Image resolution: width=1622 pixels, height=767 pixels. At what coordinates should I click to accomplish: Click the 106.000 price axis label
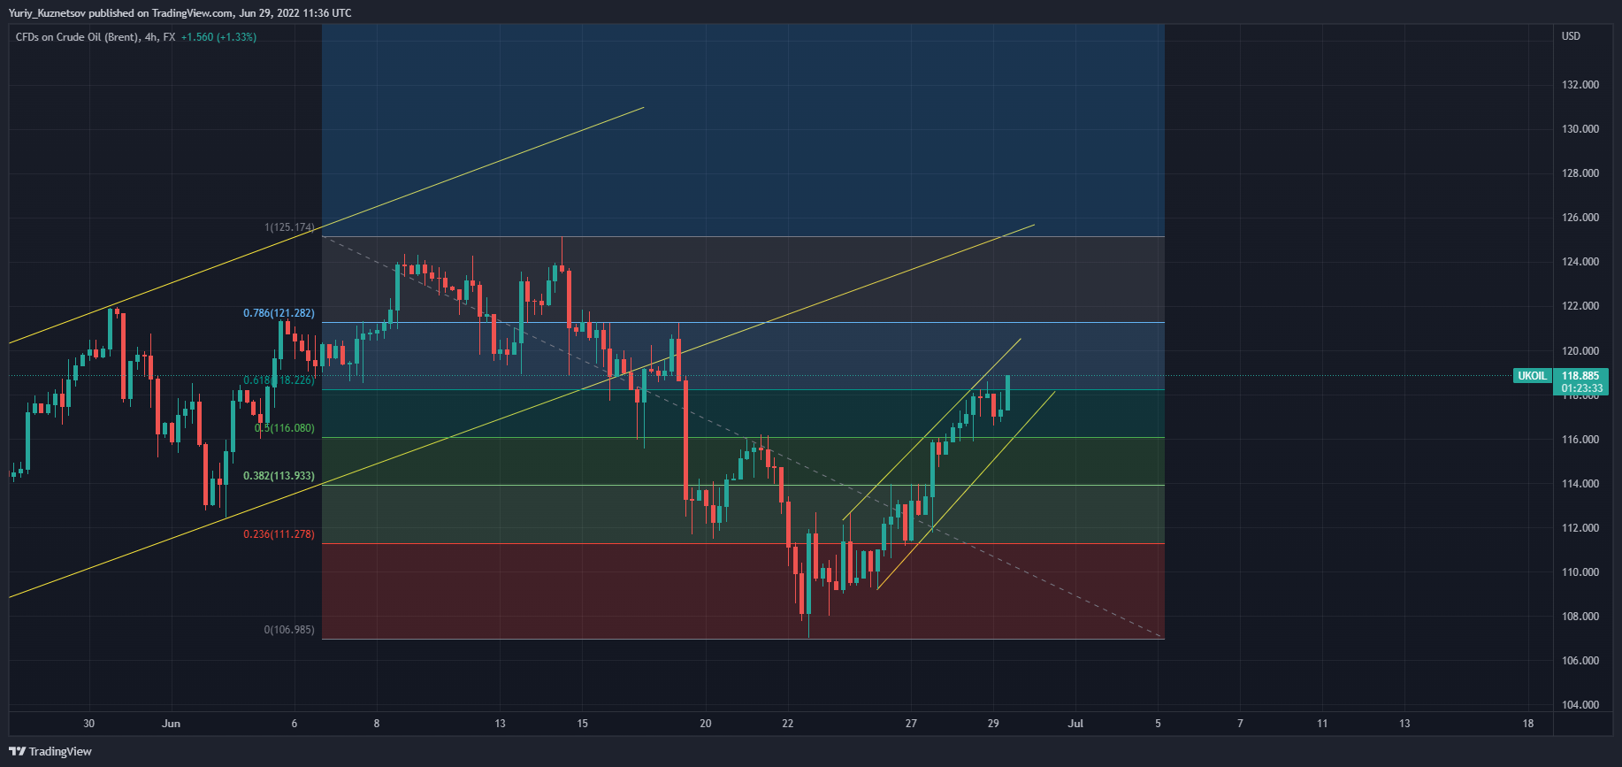(1580, 661)
